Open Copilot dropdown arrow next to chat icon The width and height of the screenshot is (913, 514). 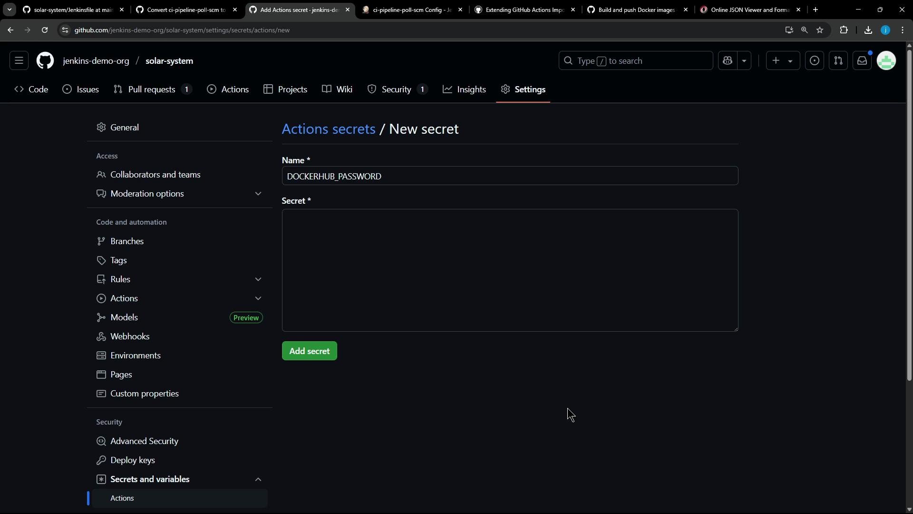(x=744, y=61)
